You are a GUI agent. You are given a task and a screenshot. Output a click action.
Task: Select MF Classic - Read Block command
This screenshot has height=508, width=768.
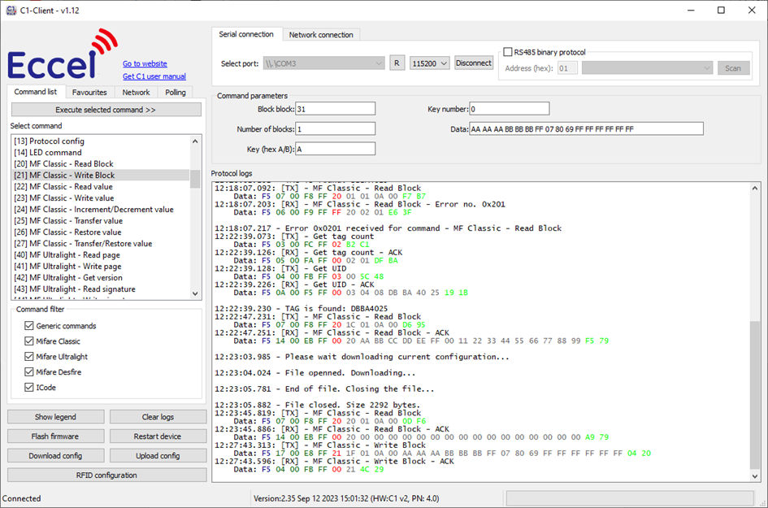tap(63, 163)
